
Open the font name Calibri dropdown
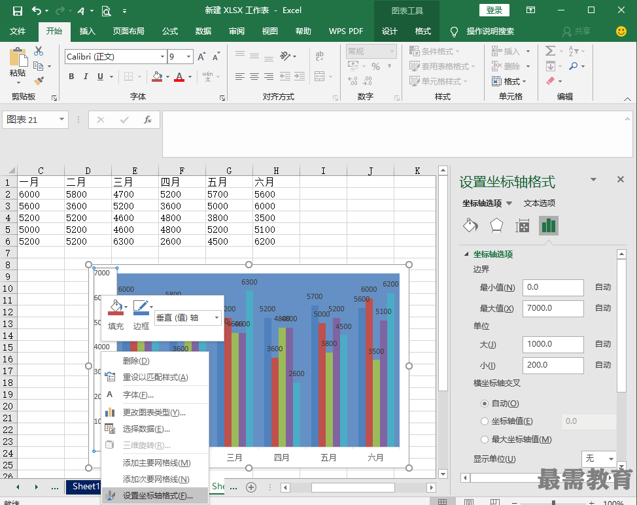(x=162, y=56)
